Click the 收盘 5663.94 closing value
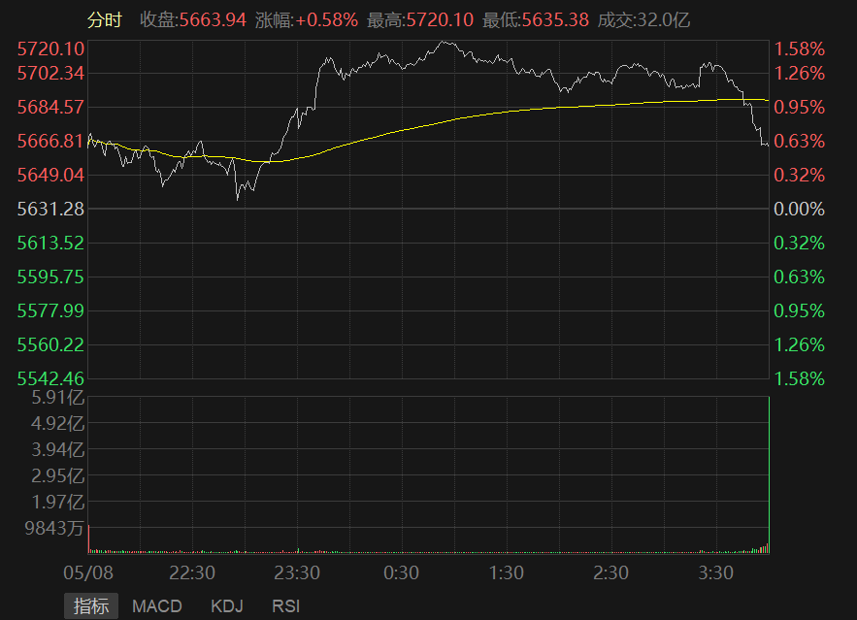Viewport: 857px width, 620px height. click(x=192, y=20)
